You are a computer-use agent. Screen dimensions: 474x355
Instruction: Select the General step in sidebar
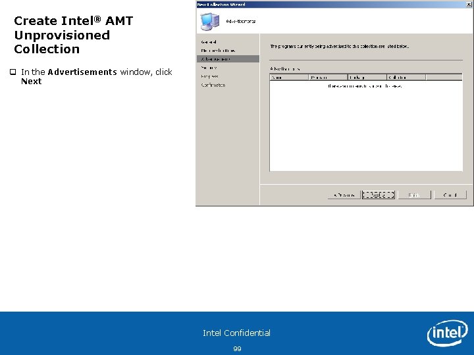click(x=209, y=42)
